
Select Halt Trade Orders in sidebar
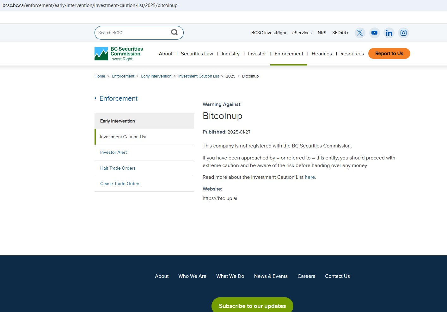pos(144,168)
